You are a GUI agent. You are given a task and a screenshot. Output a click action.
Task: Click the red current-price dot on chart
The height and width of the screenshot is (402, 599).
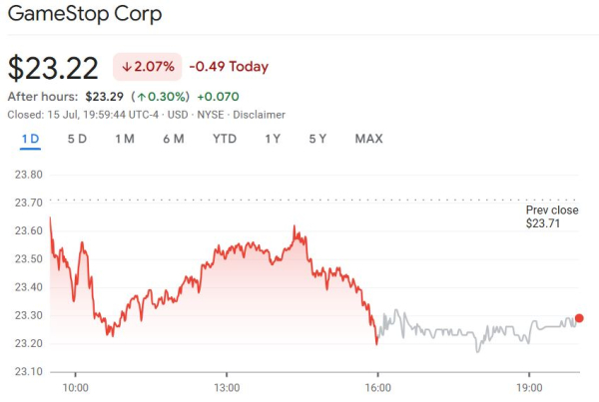[x=579, y=318]
